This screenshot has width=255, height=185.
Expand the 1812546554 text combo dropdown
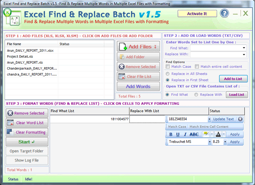209,119
